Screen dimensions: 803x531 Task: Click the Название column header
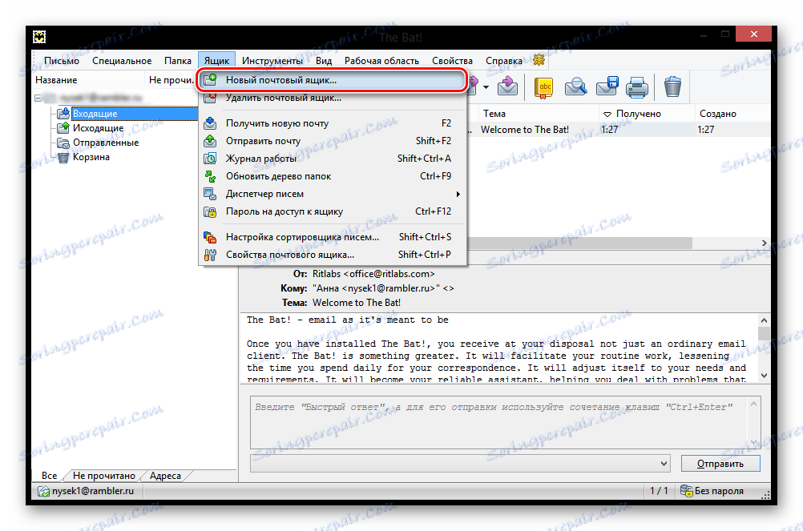tap(89, 80)
